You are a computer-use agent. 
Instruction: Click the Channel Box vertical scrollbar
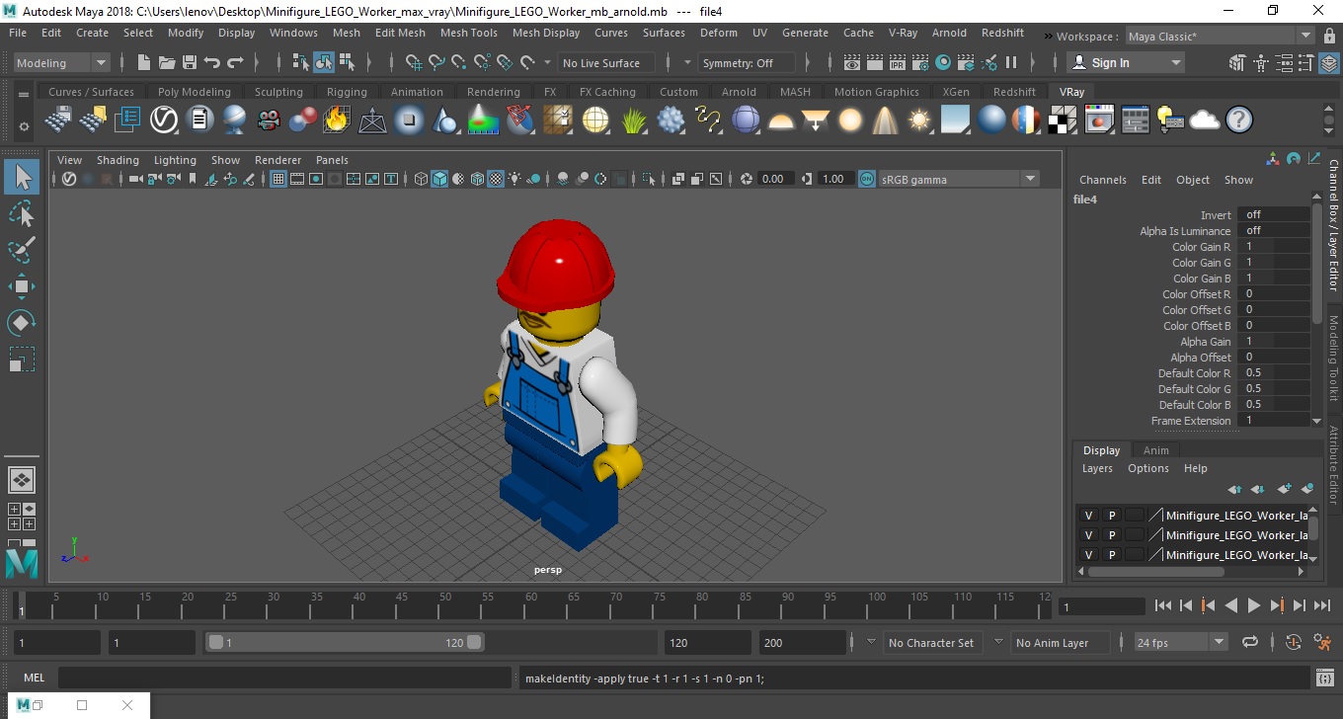(x=1316, y=262)
